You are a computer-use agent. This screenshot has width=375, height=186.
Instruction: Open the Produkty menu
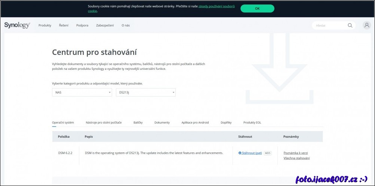point(45,25)
